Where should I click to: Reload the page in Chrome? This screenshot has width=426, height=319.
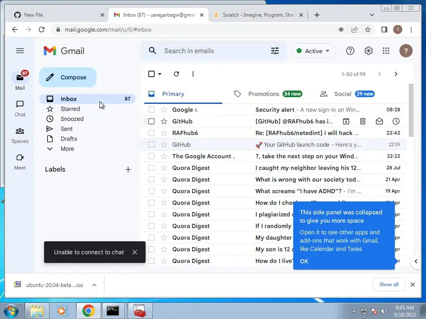pyautogui.click(x=42, y=29)
